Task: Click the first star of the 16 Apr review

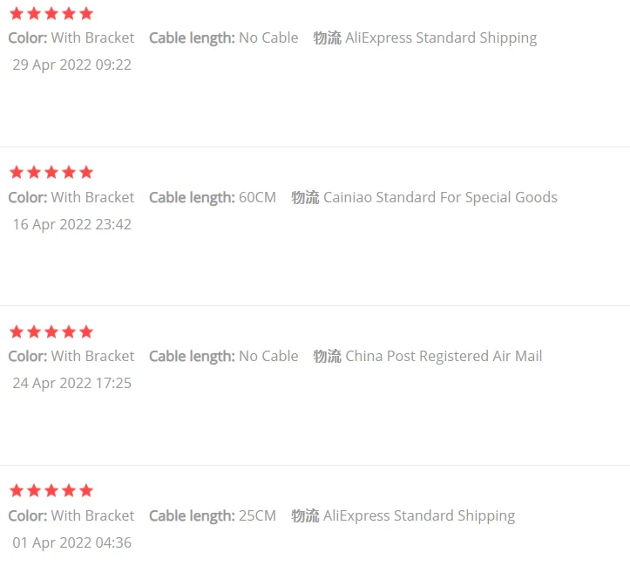Action: 16,172
